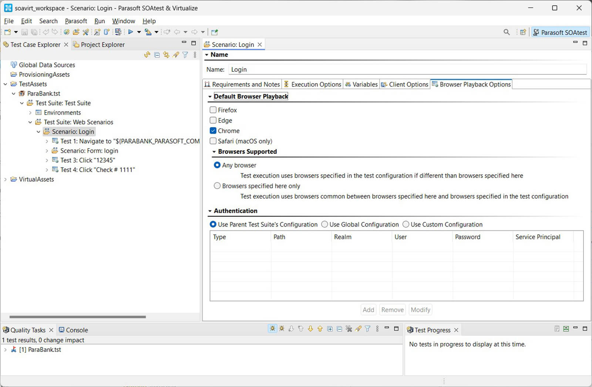Viewport: 592px width, 387px height.
Task: Click the yellow up arrow in Quality Tasks toolbar
Action: click(x=320, y=329)
